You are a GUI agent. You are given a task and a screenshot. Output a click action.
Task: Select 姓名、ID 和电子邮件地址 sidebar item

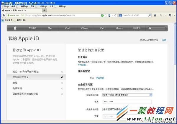click(36, 72)
